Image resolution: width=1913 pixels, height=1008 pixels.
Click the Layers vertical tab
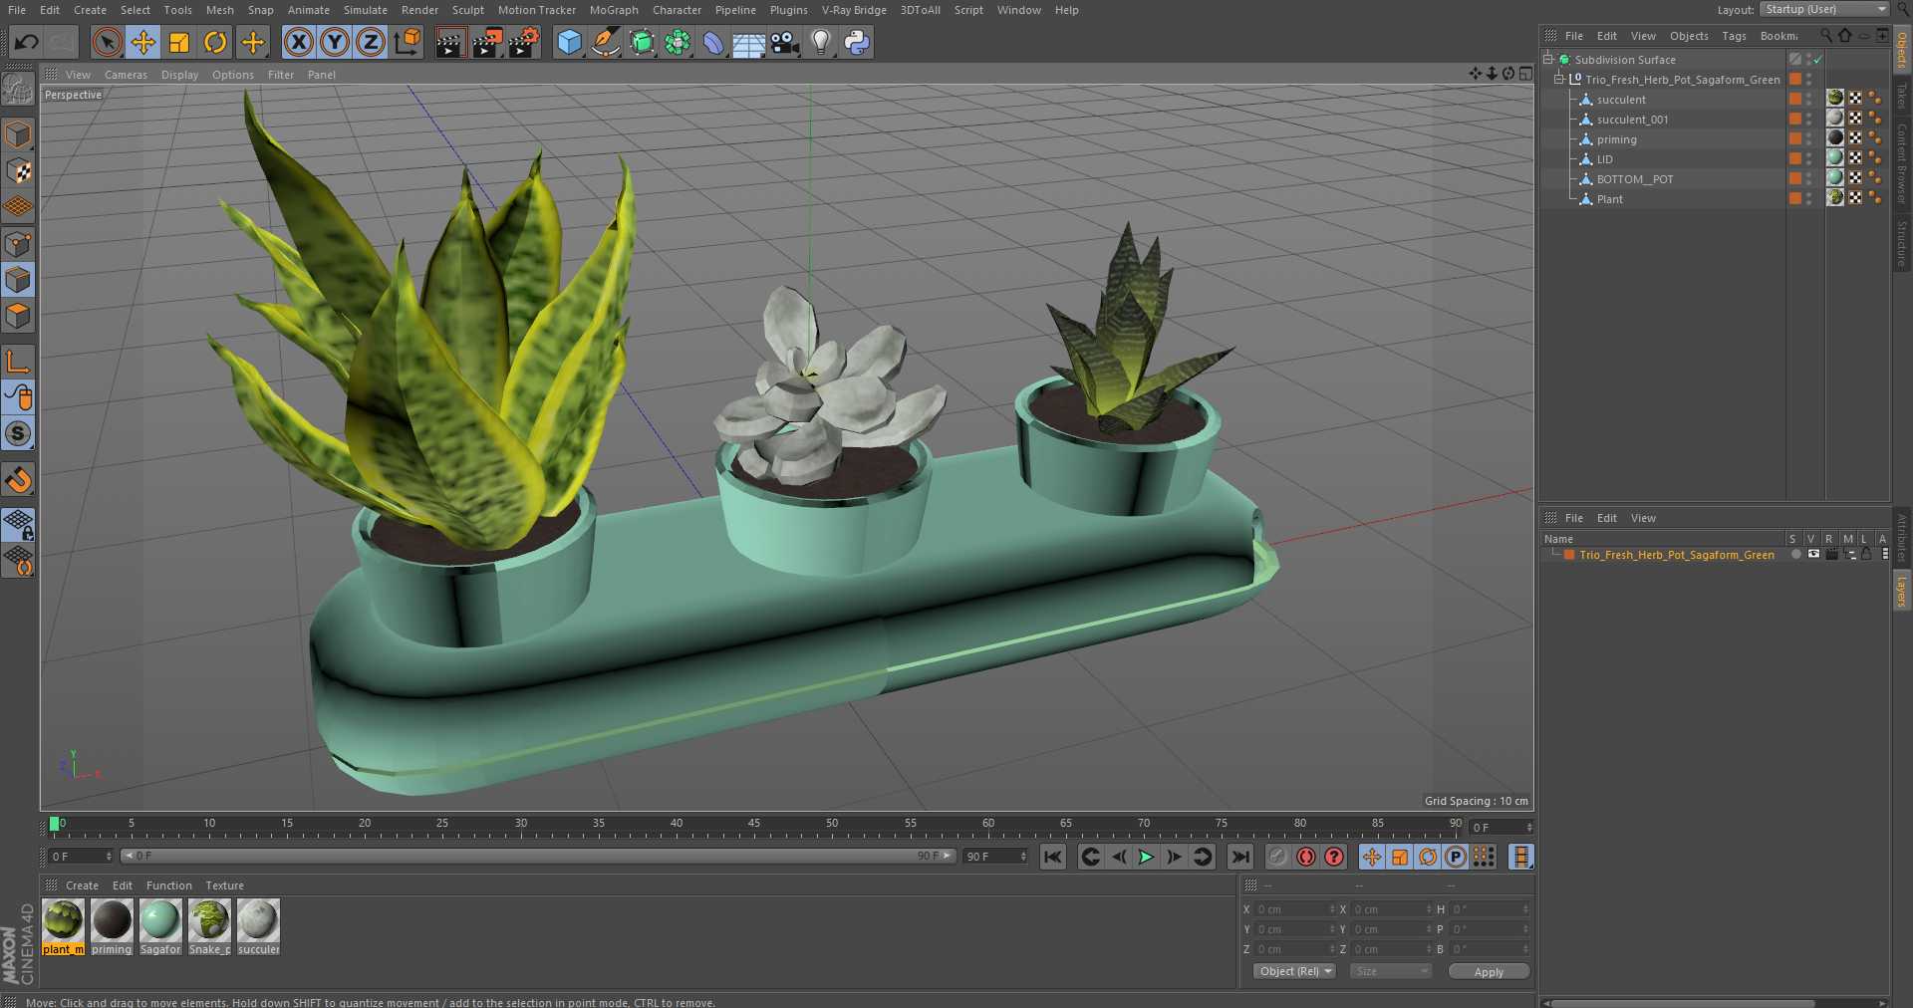(x=1901, y=592)
